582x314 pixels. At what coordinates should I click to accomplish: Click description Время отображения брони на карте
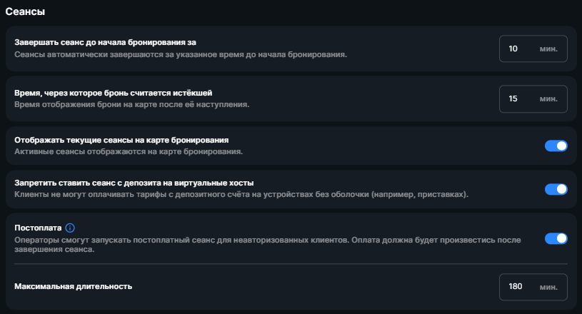pyautogui.click(x=132, y=104)
